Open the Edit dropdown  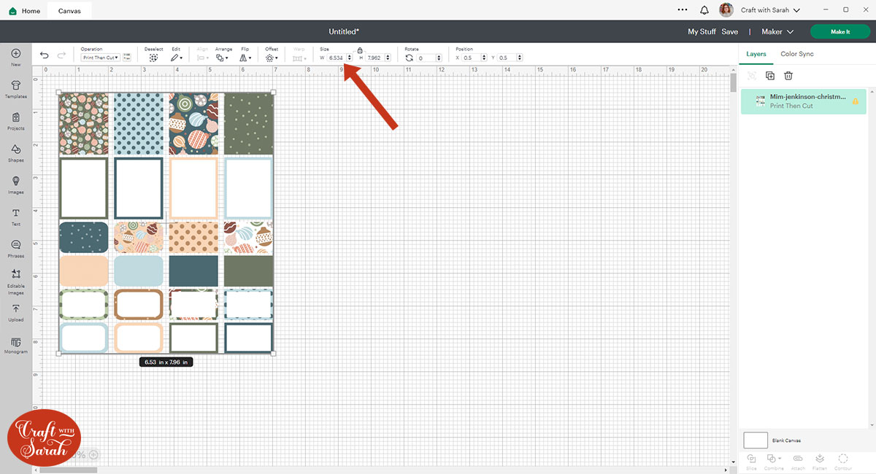[176, 58]
